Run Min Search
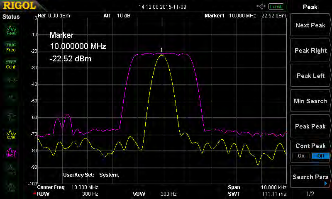The width and height of the screenshot is (332, 199). click(x=310, y=101)
